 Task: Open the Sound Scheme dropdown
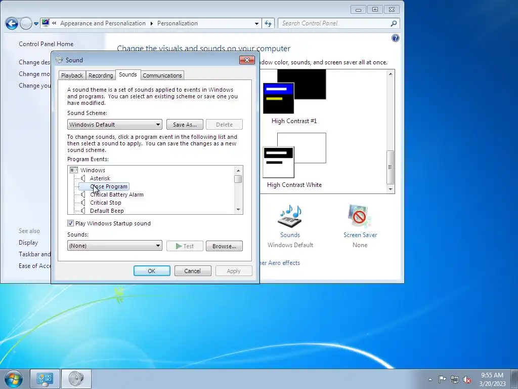[115, 125]
